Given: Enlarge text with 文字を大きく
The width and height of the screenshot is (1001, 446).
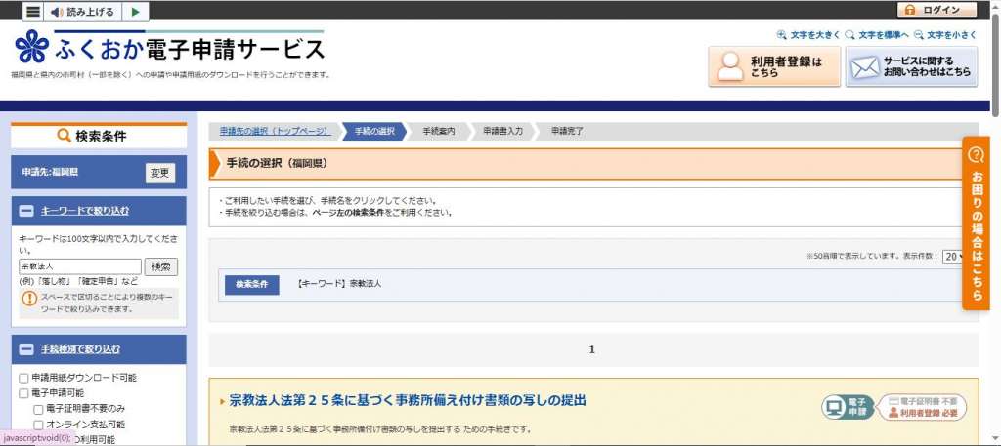Looking at the screenshot, I should [808, 35].
